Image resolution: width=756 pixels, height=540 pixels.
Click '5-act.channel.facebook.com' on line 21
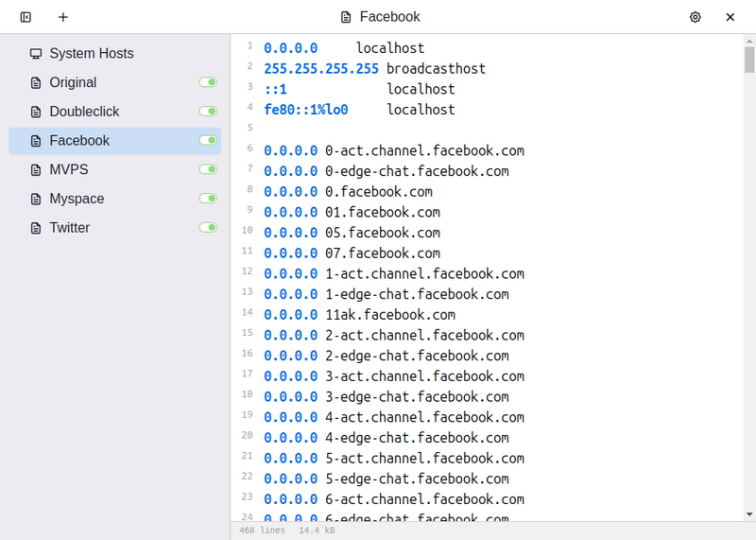(424, 459)
